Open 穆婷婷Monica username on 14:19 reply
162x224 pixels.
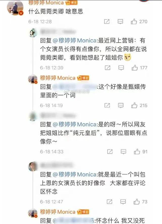point(58,78)
